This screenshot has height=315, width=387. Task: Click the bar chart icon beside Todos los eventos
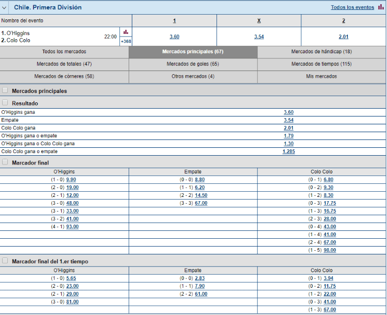(x=381, y=7)
